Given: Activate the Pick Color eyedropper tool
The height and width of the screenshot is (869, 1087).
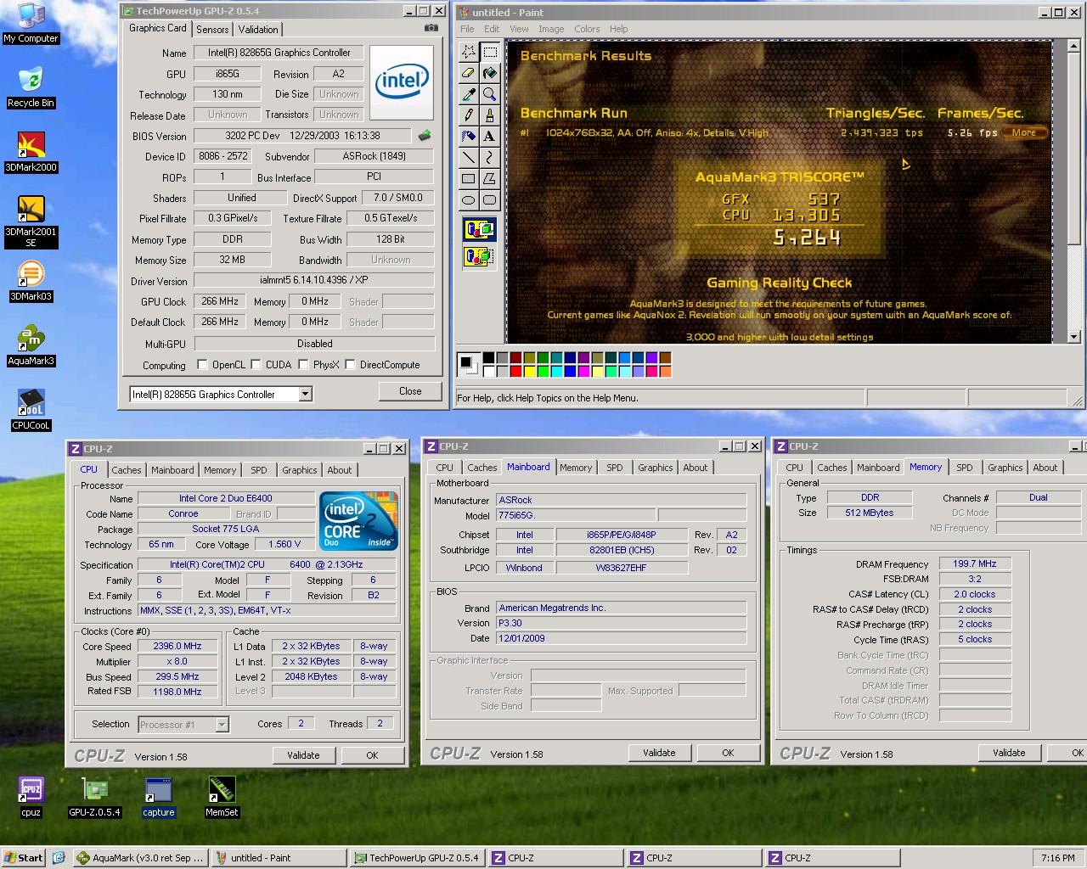Looking at the screenshot, I should (469, 95).
